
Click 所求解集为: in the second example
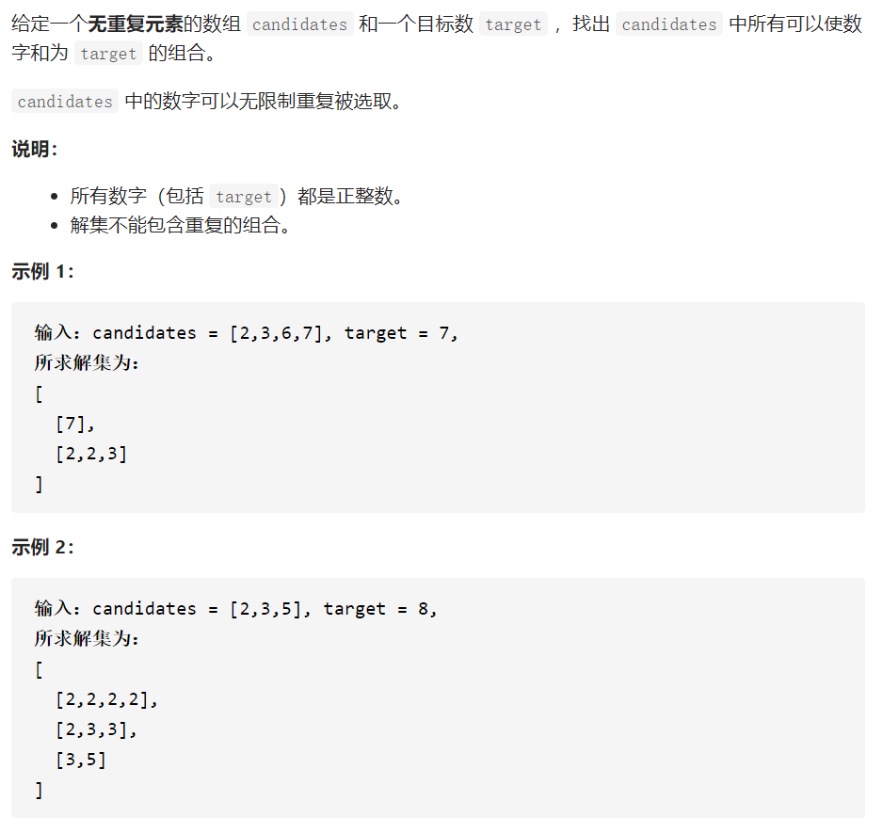pyautogui.click(x=87, y=638)
